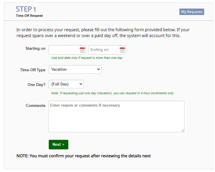215x172 pixels.
Task: Open the Ending on calendar icon
Action: coord(122,50)
